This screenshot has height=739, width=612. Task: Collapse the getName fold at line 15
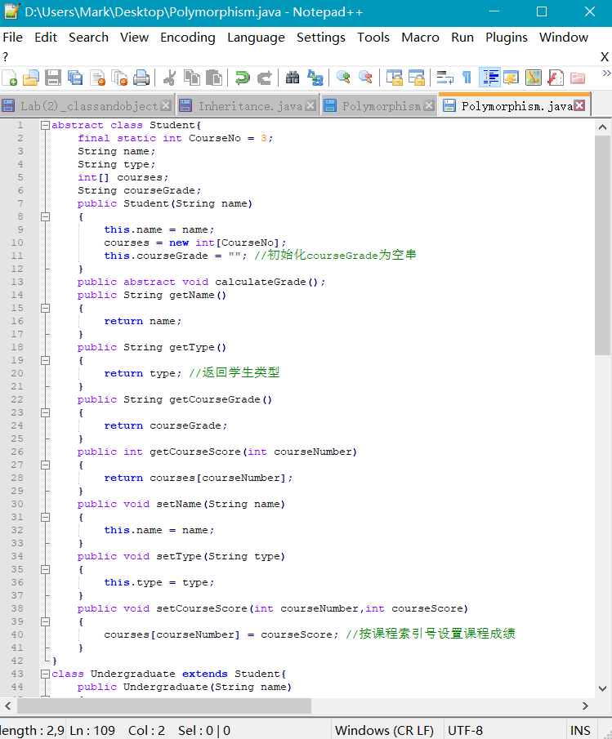45,308
